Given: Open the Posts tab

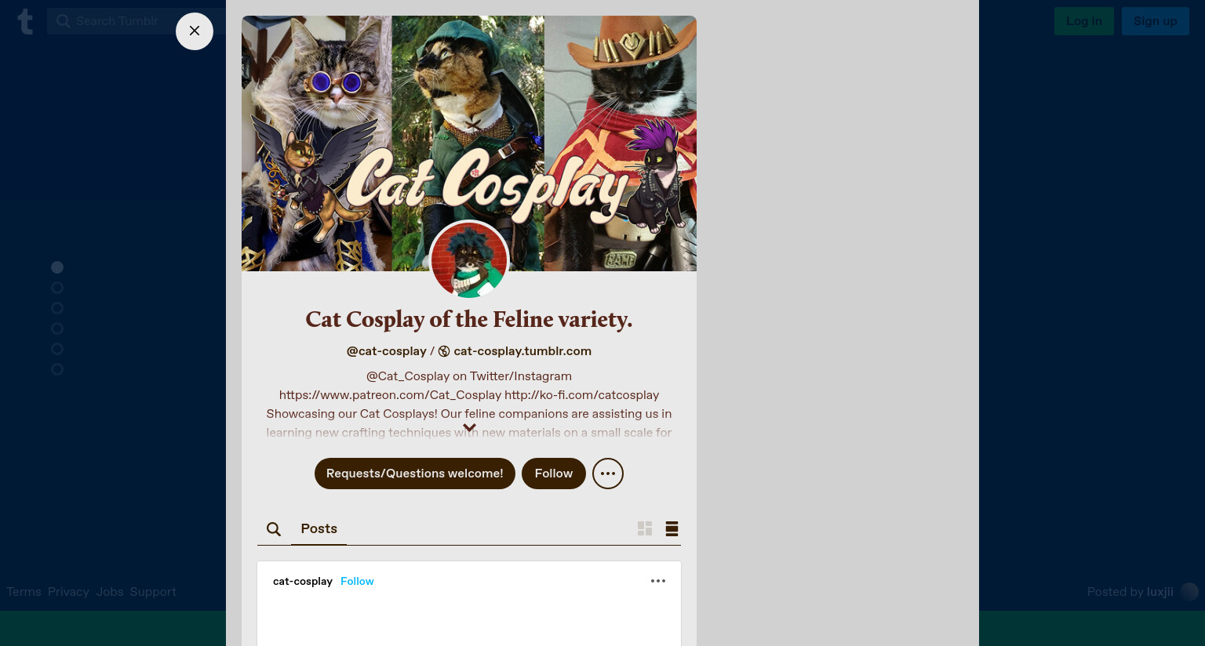Looking at the screenshot, I should pos(319,528).
